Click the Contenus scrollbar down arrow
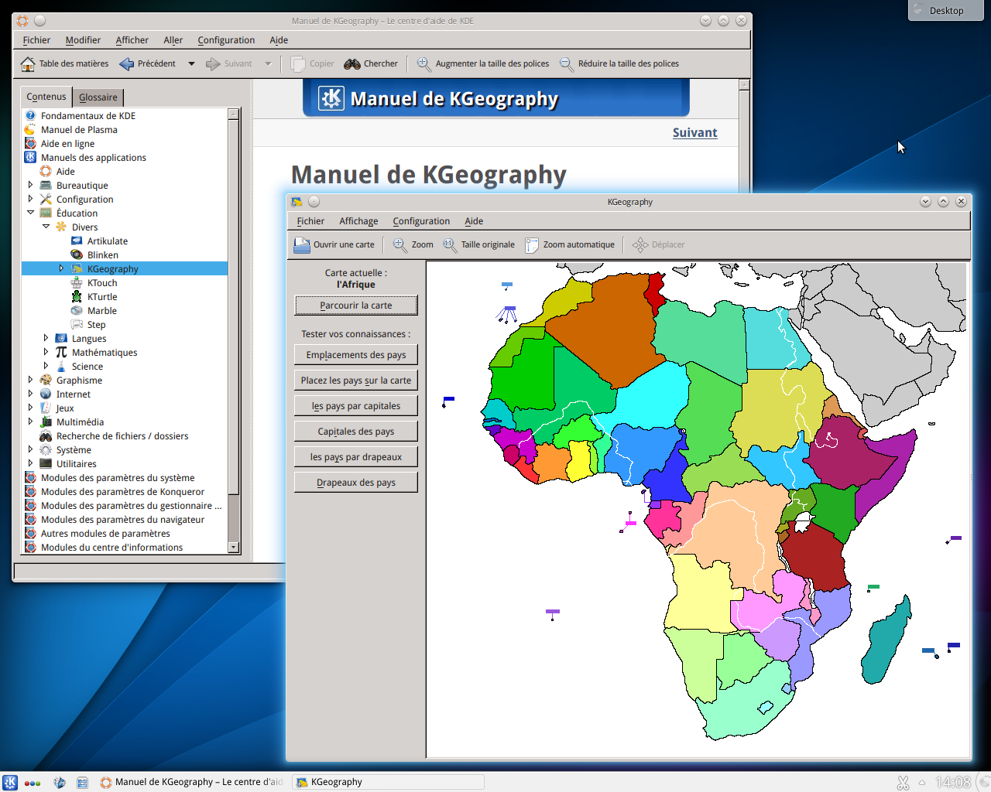Image resolution: width=991 pixels, height=792 pixels. 234,548
